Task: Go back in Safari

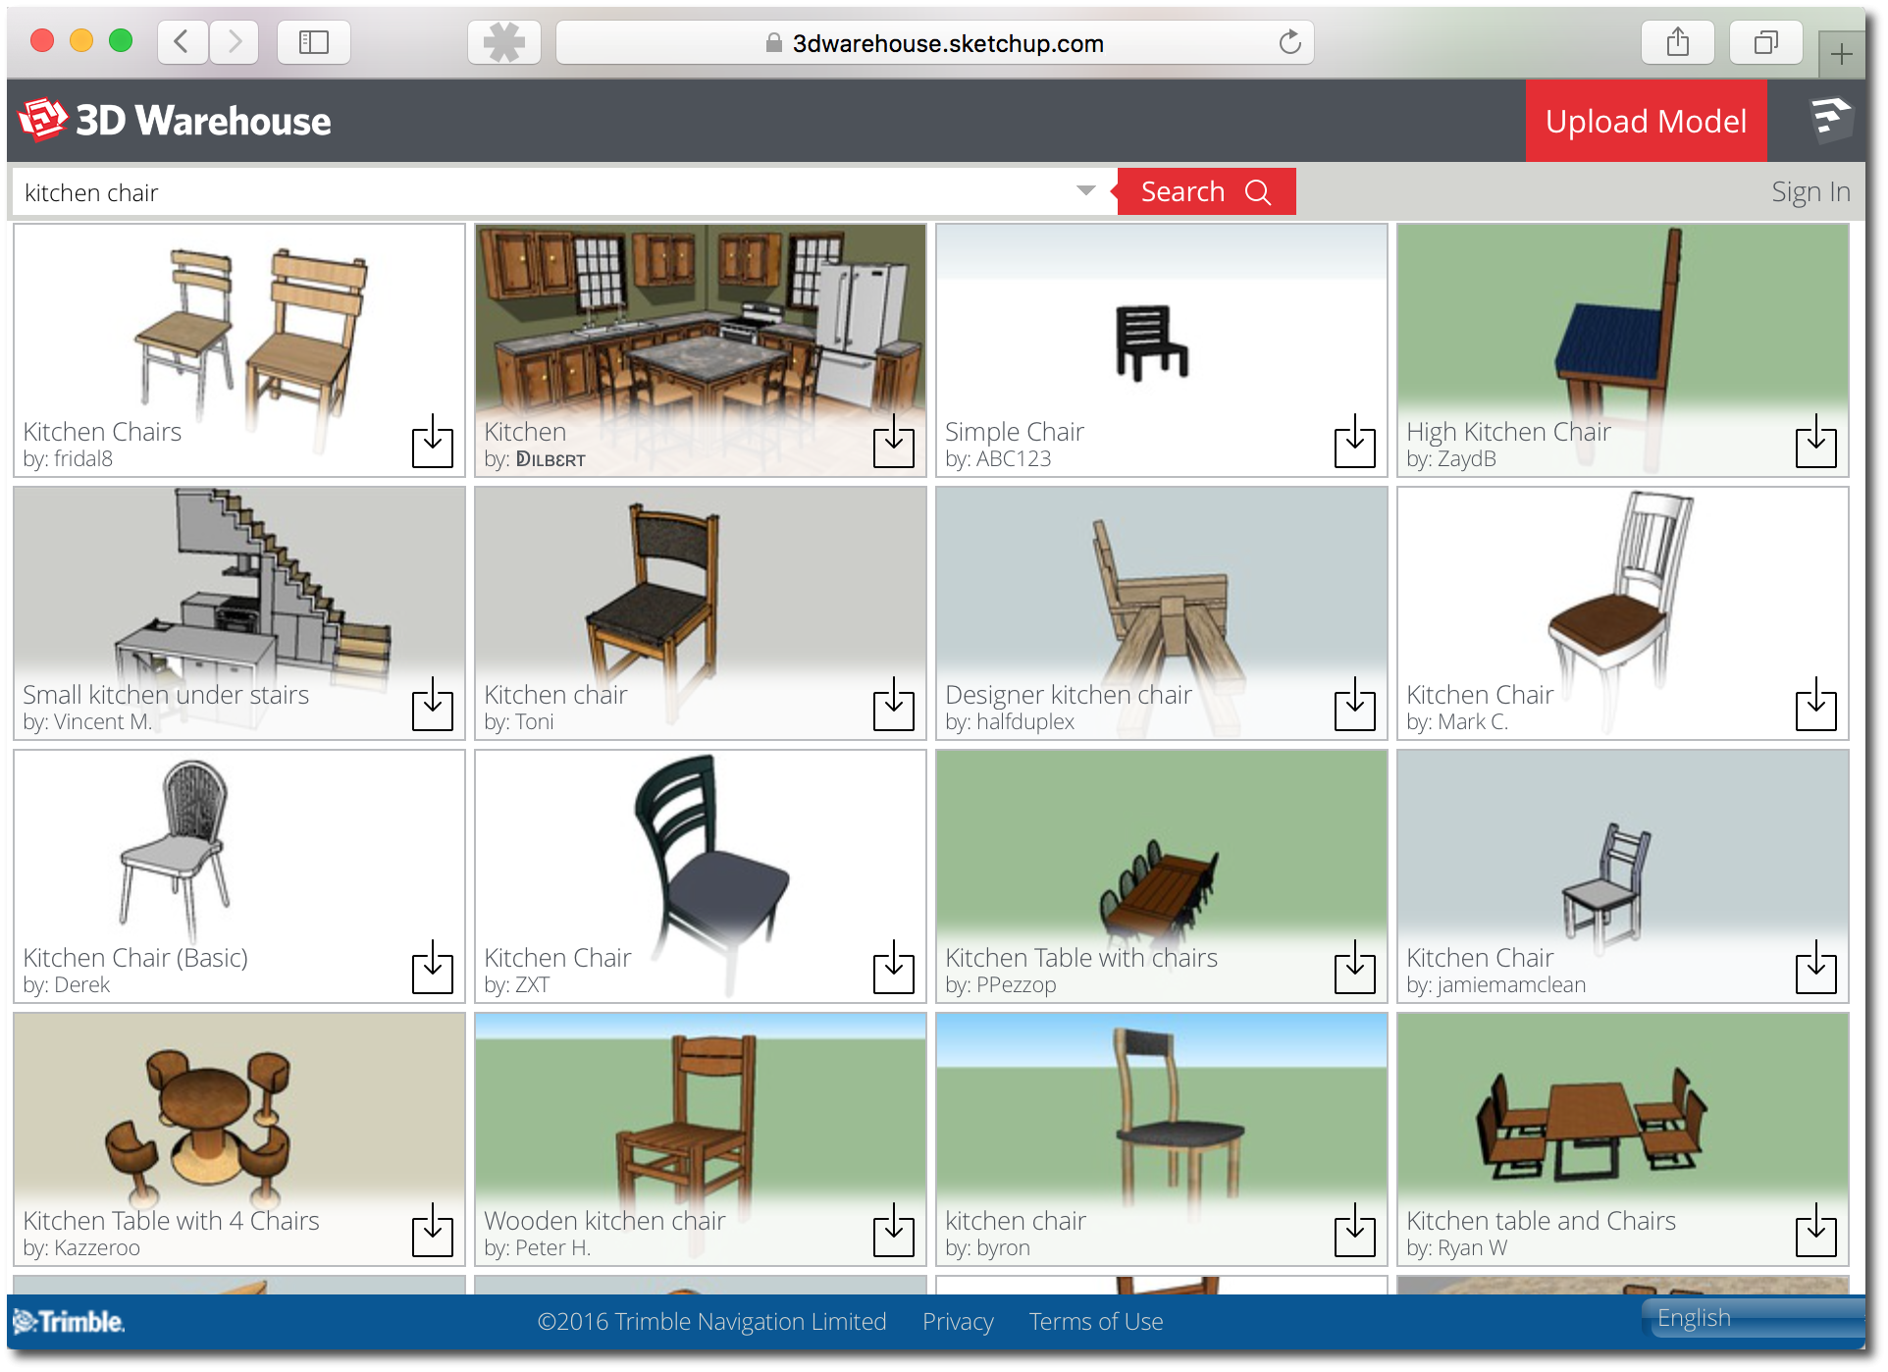Action: tap(182, 42)
